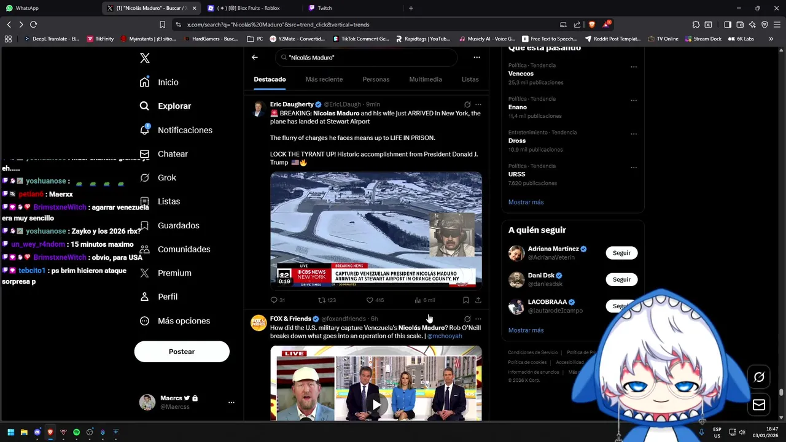Open more options on Eric Daugherty's post
This screenshot has width=786, height=442.
(x=478, y=104)
